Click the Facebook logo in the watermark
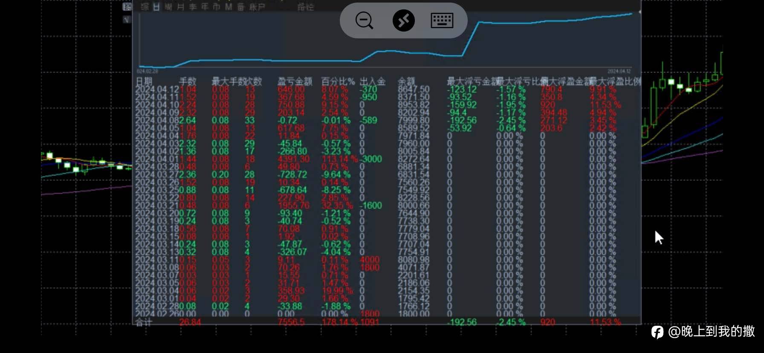Viewport: 764px width, 353px height. tap(657, 332)
